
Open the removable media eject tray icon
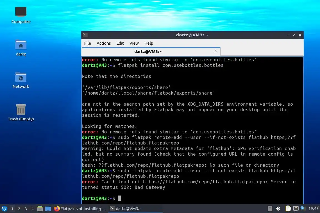(270, 209)
